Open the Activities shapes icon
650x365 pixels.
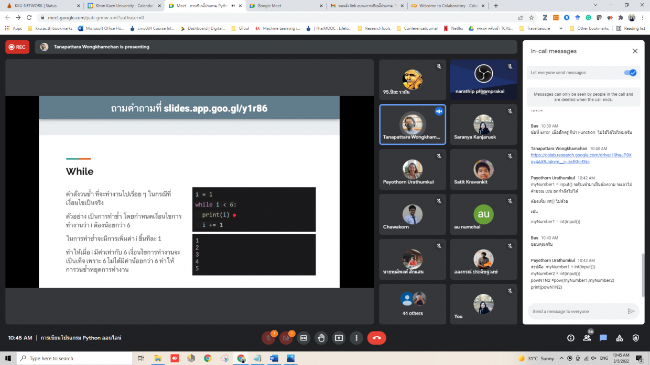[x=620, y=338]
